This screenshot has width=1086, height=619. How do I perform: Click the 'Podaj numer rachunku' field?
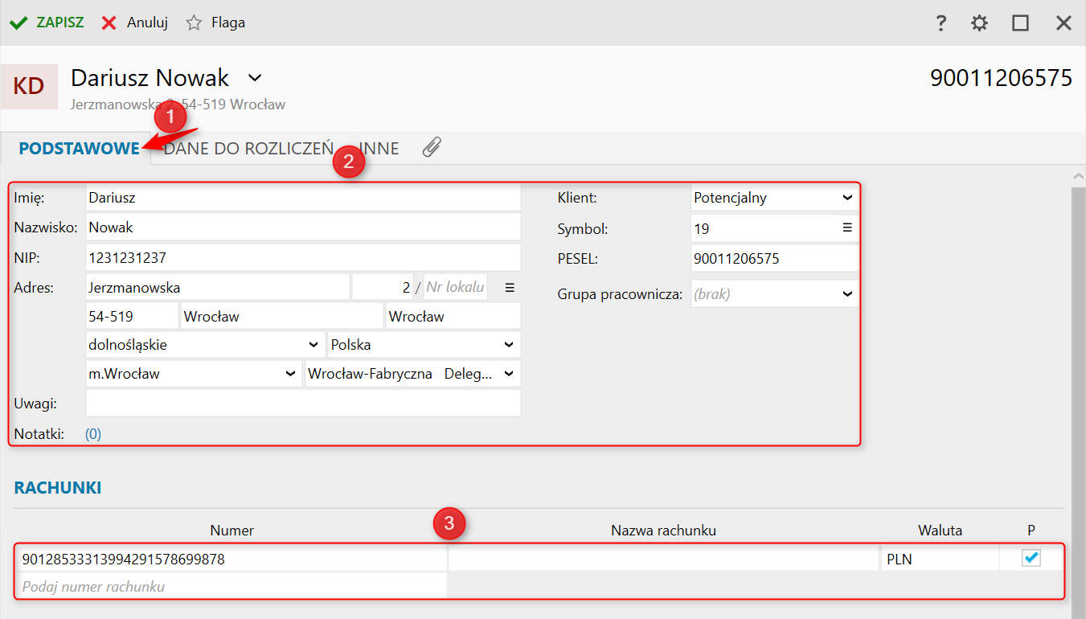click(x=232, y=587)
